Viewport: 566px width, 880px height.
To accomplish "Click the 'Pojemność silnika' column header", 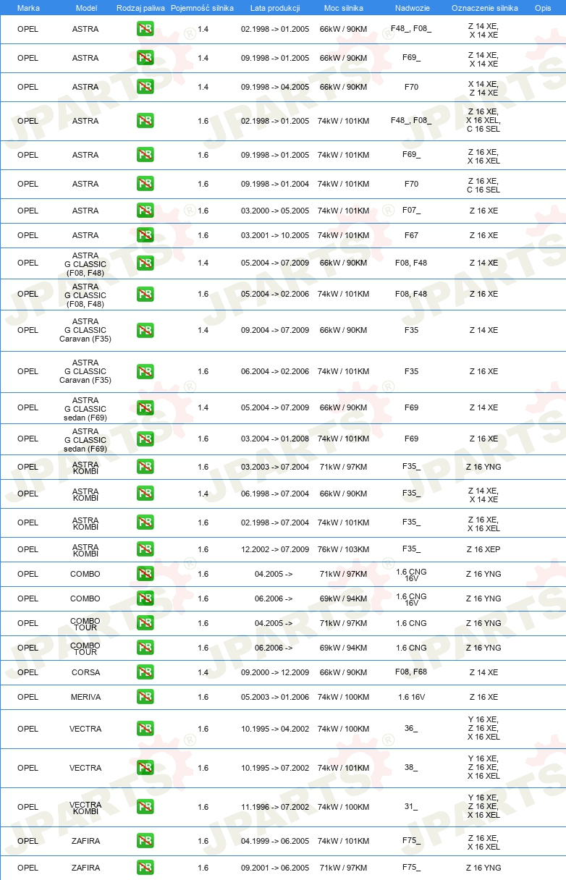I will [202, 8].
